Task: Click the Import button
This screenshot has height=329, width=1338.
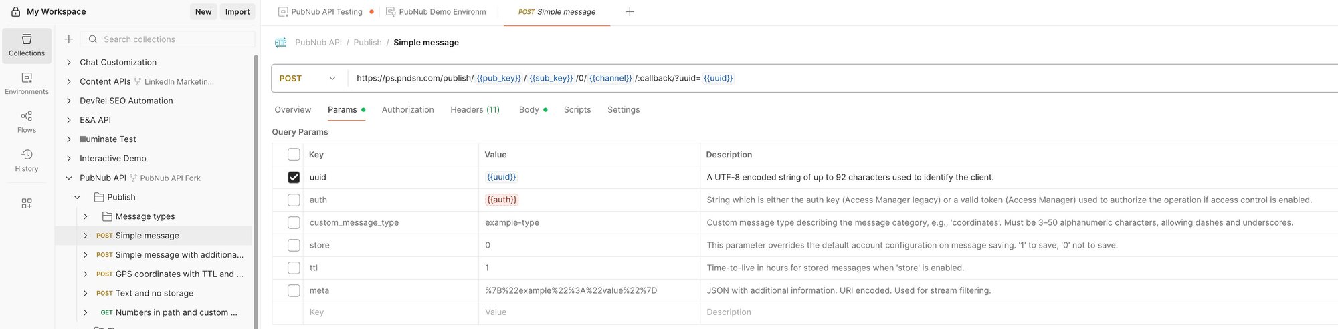Action: [237, 11]
